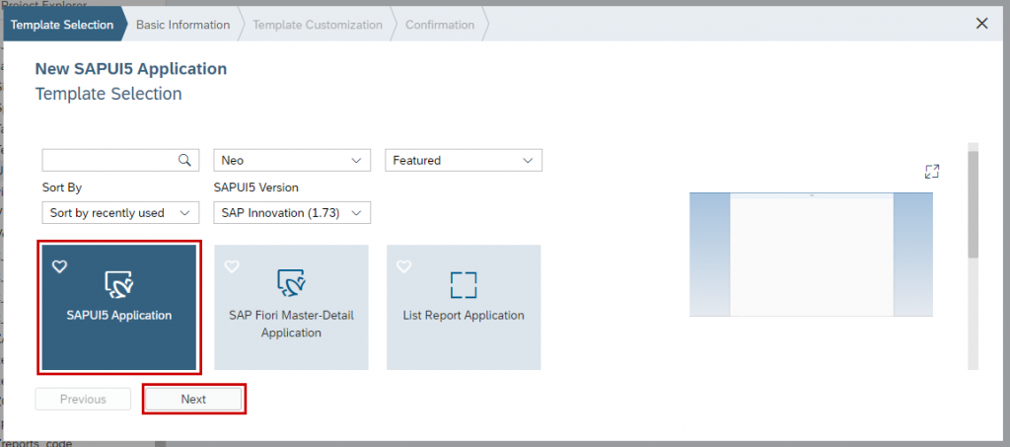The width and height of the screenshot is (1010, 447).
Task: Open the Sort by recently used dropdown
Action: [x=119, y=212]
